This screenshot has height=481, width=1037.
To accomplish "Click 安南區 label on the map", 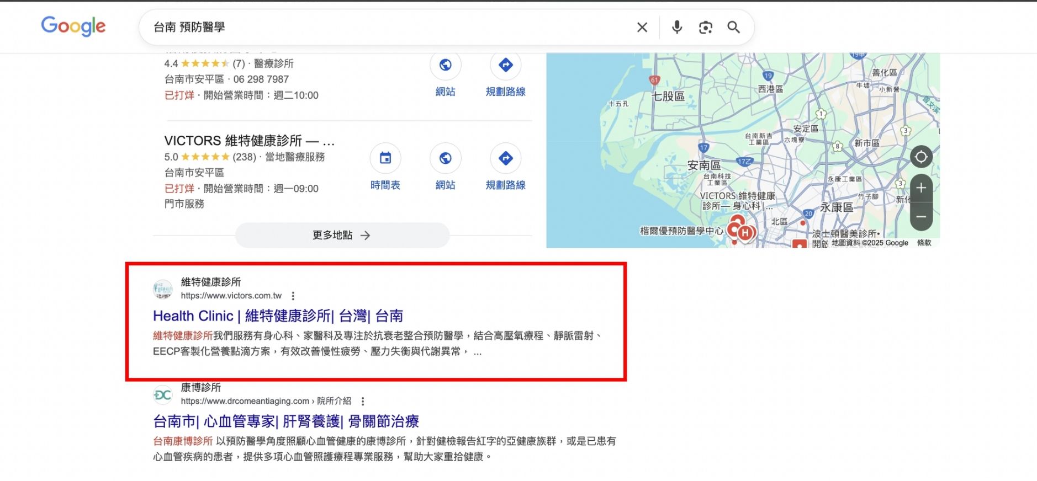I will 704,165.
